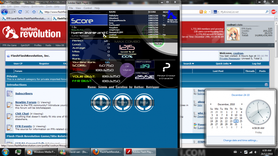Toggle the purple Mods Off Visible circle
The height and width of the screenshot is (156, 278).
[127, 70]
